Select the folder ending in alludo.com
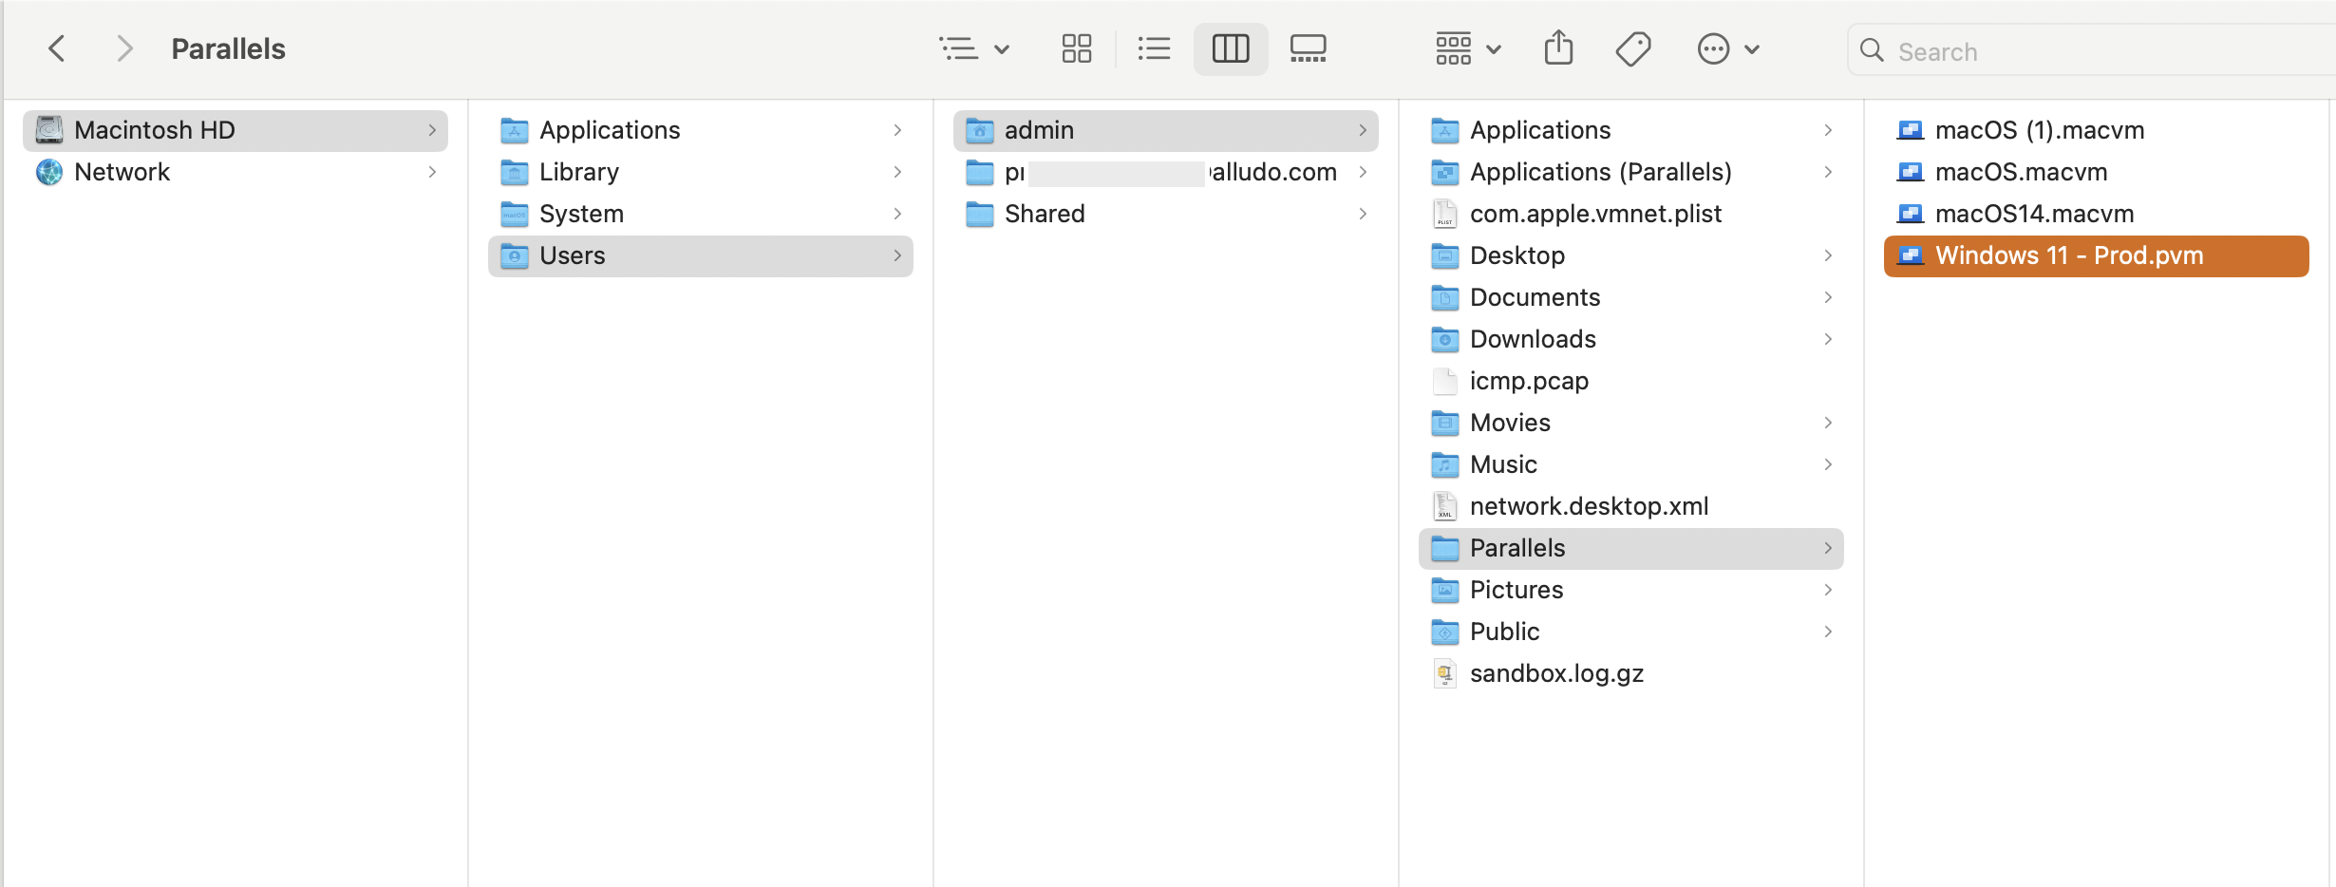This screenshot has width=2336, height=887. tap(1166, 172)
